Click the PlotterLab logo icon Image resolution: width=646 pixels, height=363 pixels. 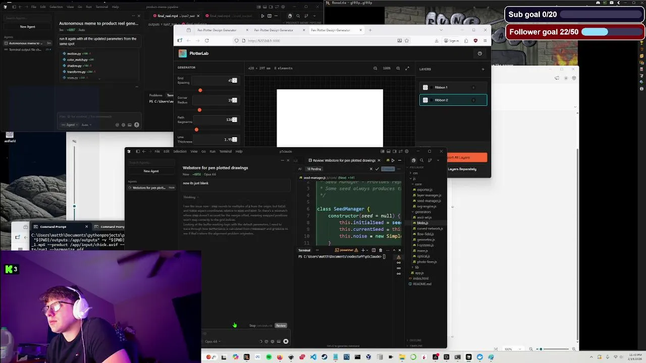click(183, 53)
